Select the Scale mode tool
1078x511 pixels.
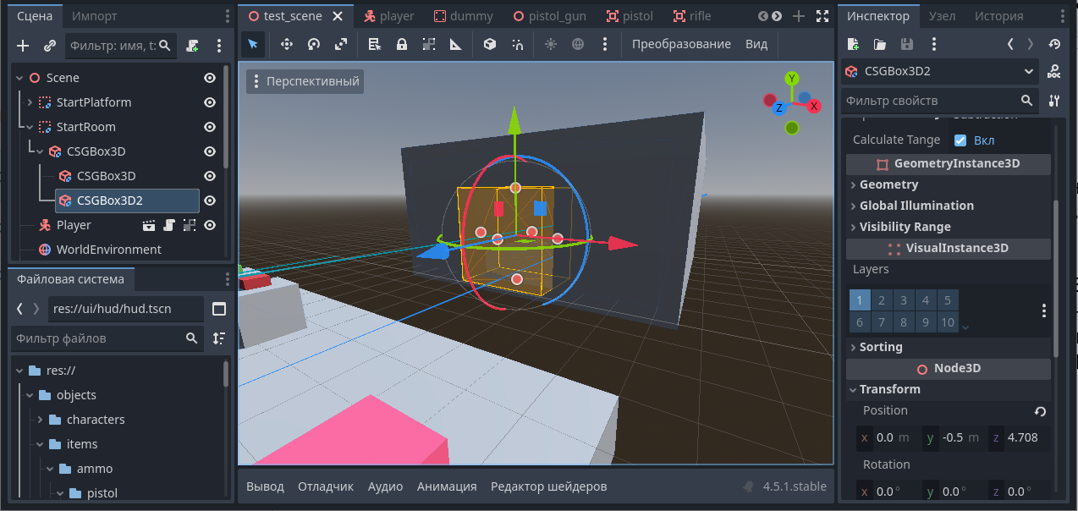pos(341,44)
